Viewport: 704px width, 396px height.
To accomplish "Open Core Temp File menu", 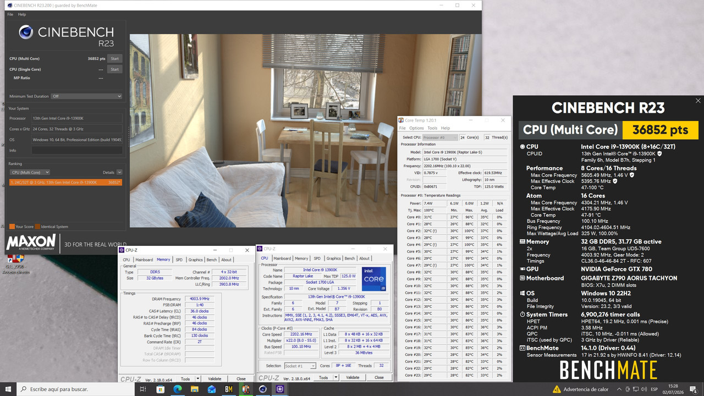I will point(403,128).
